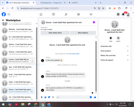Viewport: 134px width, 107px height.
Task: Switch to Freeimage.host tab
Action: point(51,3)
